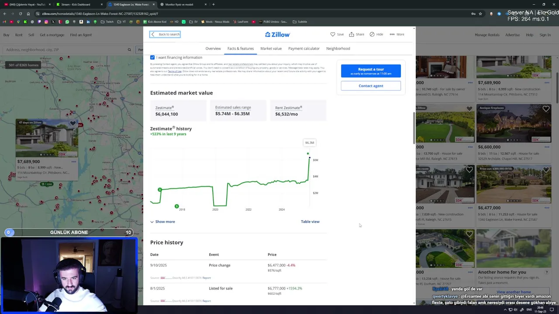Click the S marker near 2018 on chart
This screenshot has height=314, width=559.
point(176,206)
